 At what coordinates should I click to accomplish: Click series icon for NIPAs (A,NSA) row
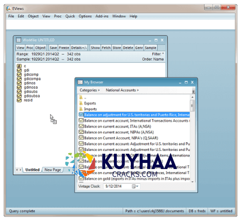click(81, 132)
